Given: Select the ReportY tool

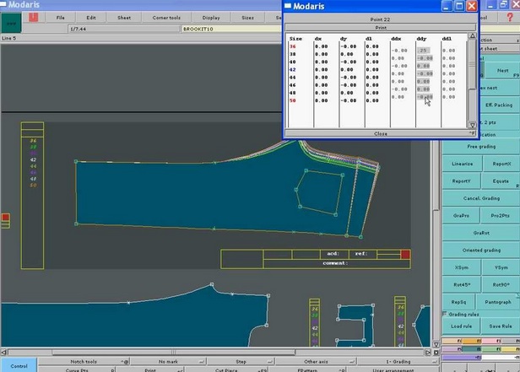Looking at the screenshot, I should coord(461,181).
